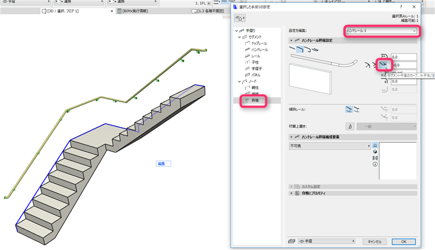Viewport: 435px width, 250px height.
Task: Select highlighted segment-plane curve icon
Action: (384, 65)
